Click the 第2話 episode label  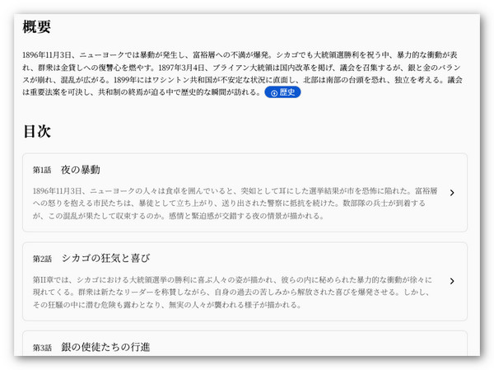tap(42, 259)
